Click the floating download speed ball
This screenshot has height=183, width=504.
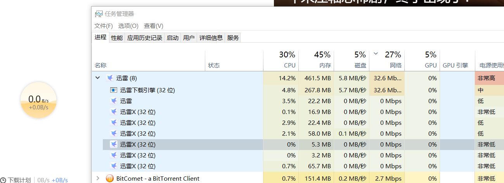coord(38,100)
